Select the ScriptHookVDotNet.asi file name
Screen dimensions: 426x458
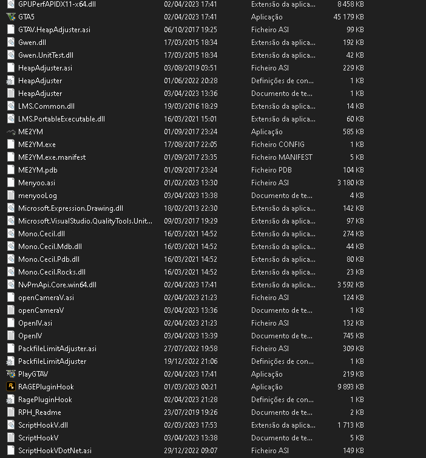(55, 450)
